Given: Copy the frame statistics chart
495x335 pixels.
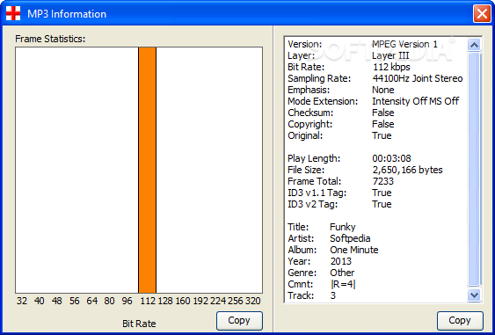Looking at the screenshot, I should (239, 320).
